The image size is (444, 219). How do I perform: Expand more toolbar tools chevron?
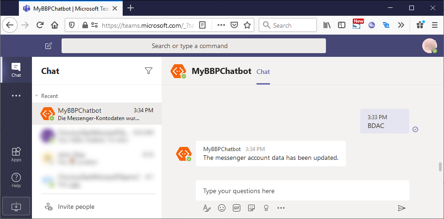[401, 25]
